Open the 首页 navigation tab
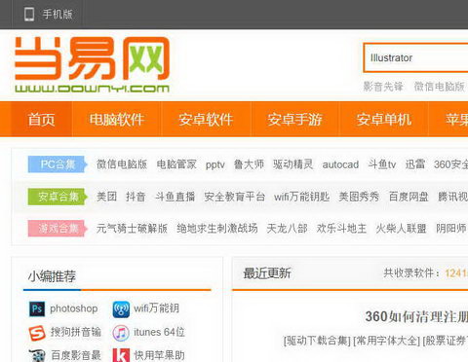The width and height of the screenshot is (468, 362). pyautogui.click(x=42, y=120)
